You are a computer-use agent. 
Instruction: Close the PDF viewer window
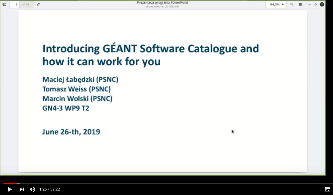[x=322, y=4]
